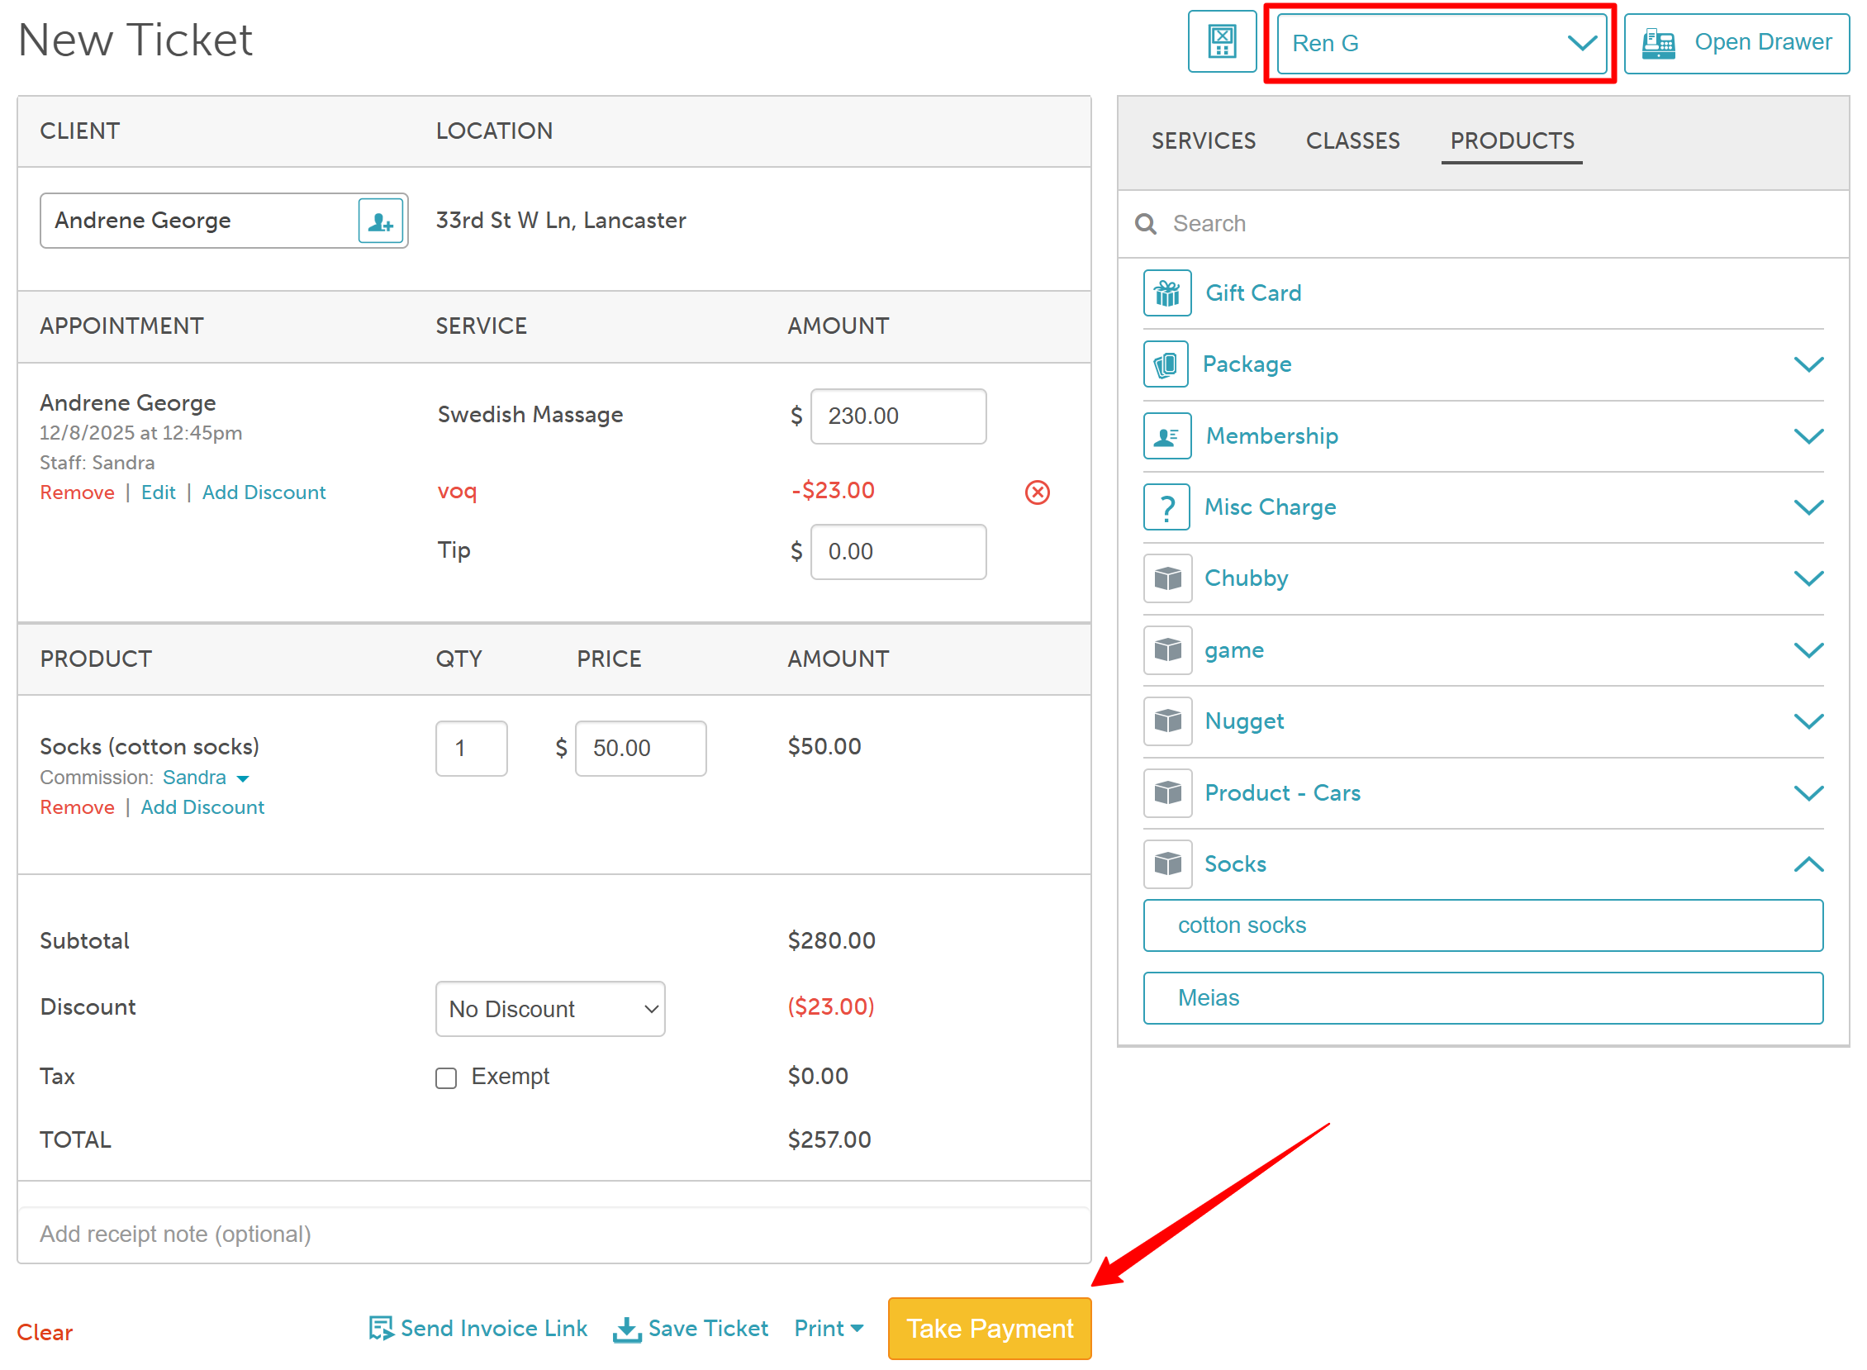1867x1370 pixels.
Task: Open the Sandra commission dropdown
Action: [207, 778]
